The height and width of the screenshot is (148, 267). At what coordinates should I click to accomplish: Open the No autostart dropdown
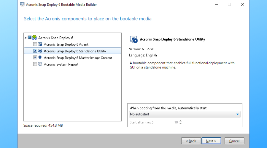tap(185, 114)
